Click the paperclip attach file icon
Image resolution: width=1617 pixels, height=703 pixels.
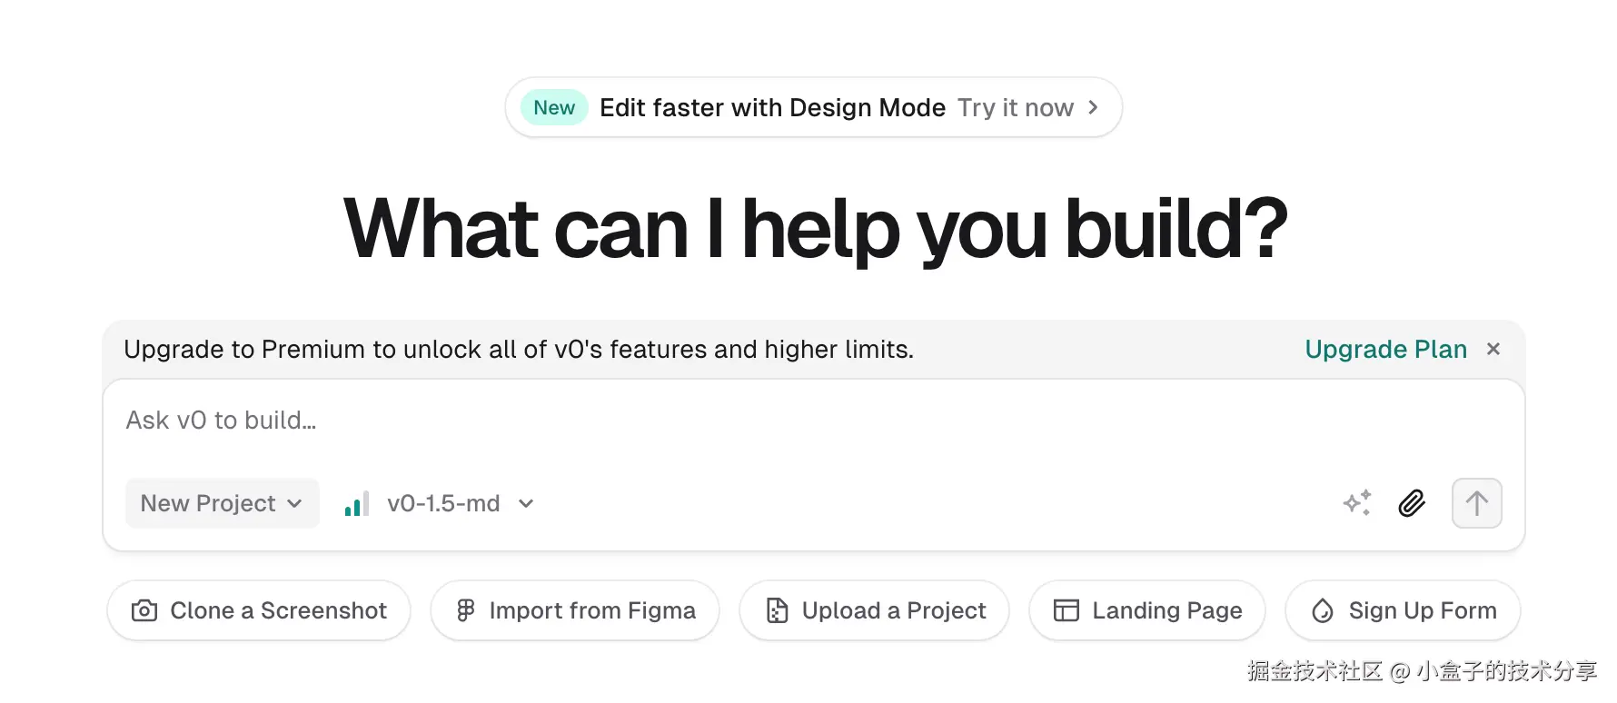tap(1412, 502)
